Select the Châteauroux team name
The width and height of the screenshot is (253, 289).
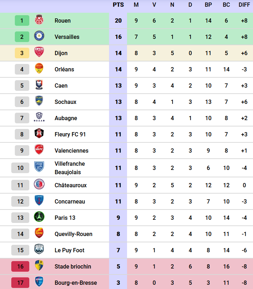pos(71,185)
